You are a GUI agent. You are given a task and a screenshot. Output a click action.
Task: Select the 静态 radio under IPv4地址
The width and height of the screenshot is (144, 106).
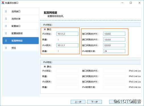[45, 29]
